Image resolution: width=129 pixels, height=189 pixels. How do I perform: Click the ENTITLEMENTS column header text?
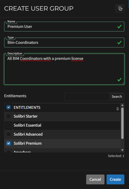click(27, 108)
